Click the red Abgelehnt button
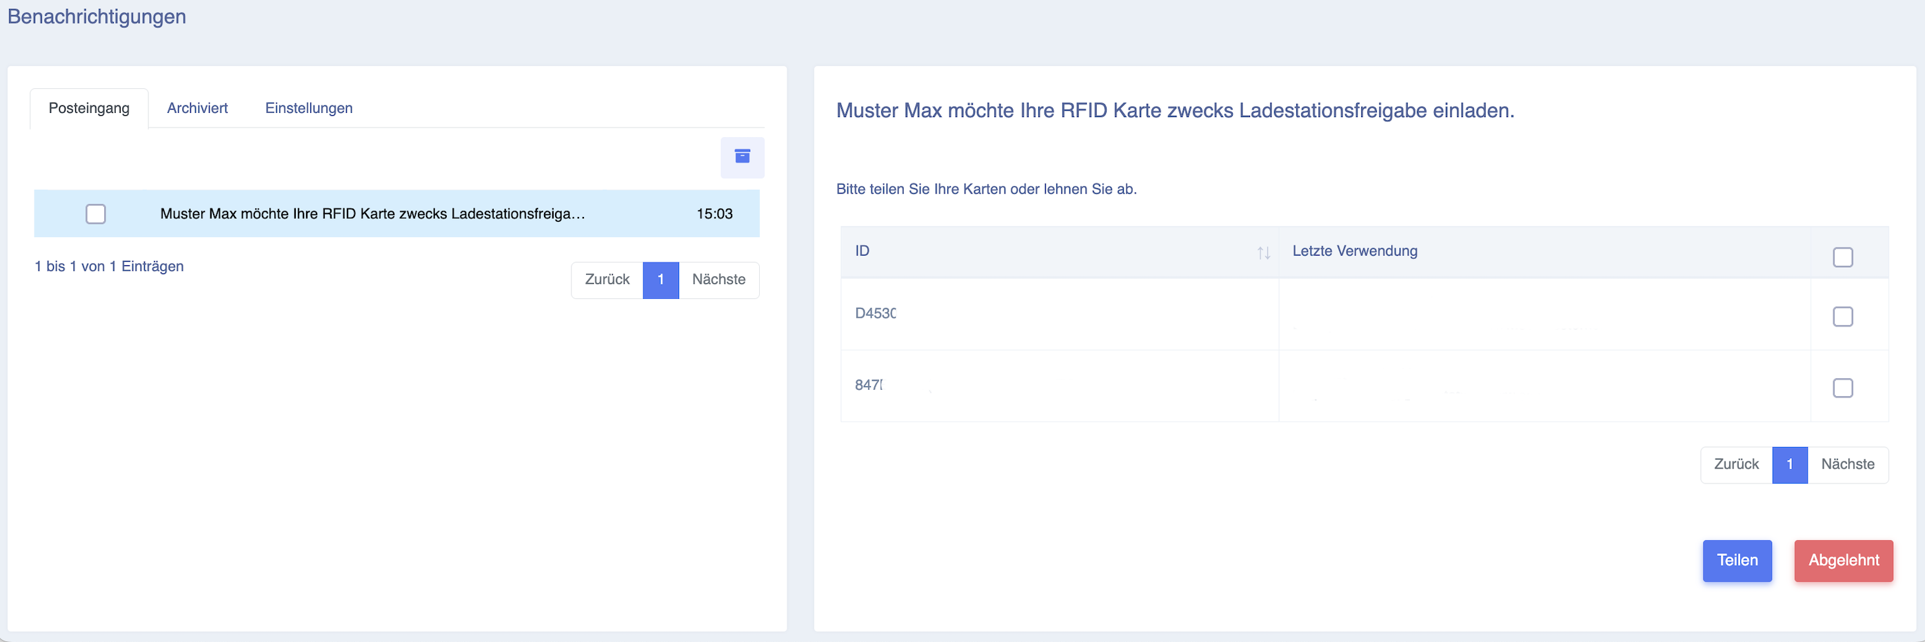Image resolution: width=1925 pixels, height=642 pixels. coord(1843,561)
